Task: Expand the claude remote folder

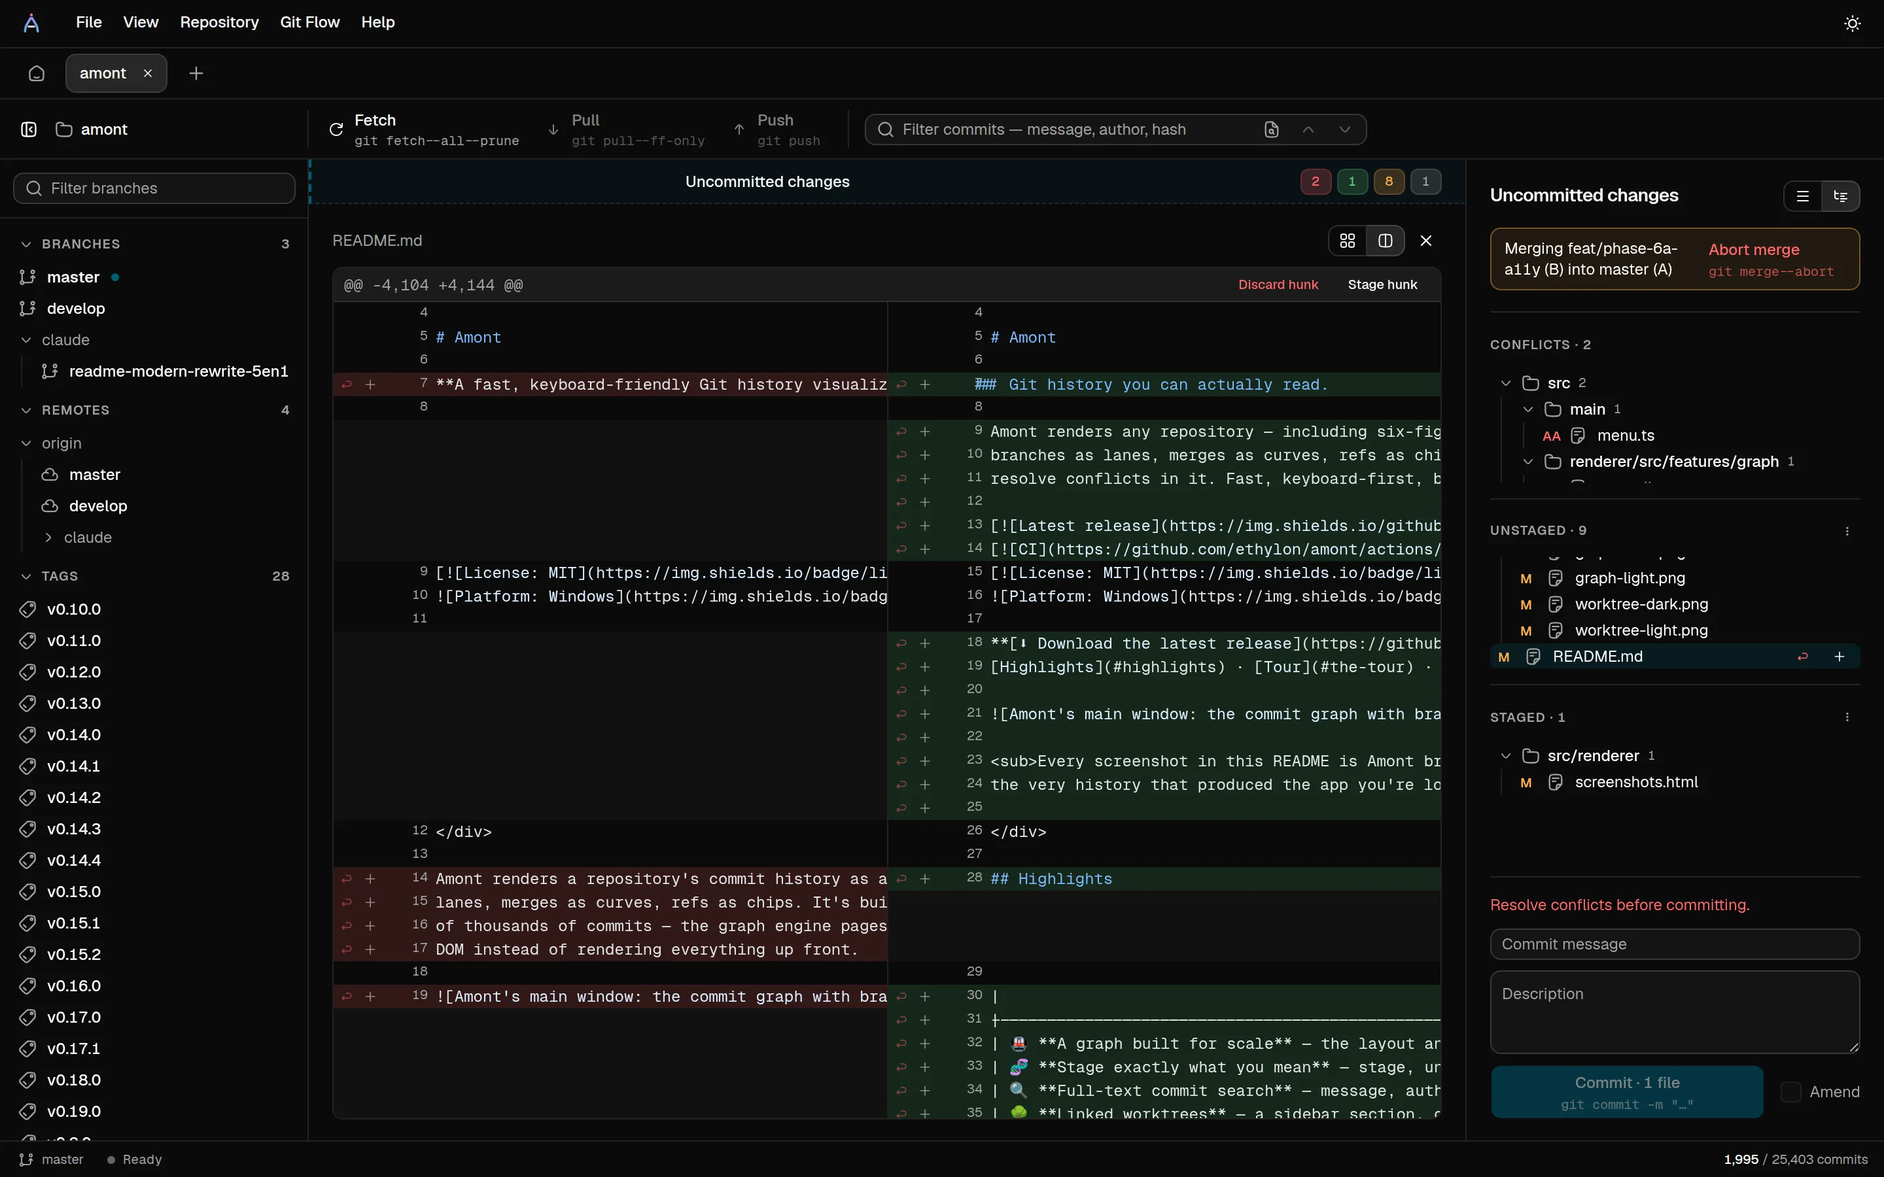Action: coord(48,538)
